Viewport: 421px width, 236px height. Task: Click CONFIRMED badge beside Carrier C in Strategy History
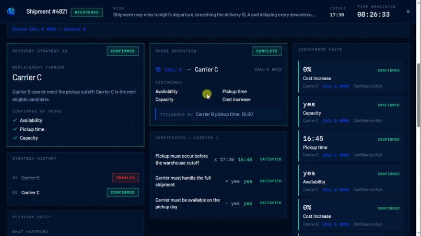coord(123,192)
